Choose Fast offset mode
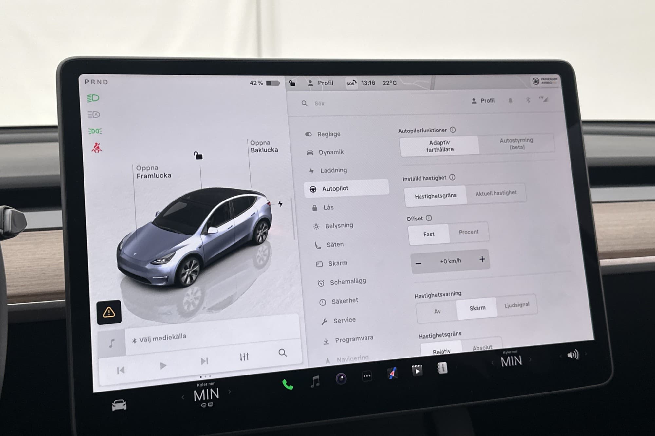Viewport: 655px width, 436px height. 429,234
